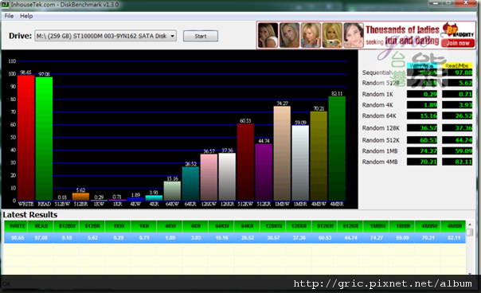This screenshot has width=481, height=293.
Task: Click Random 1MB read value 59.09
Action: (x=457, y=151)
